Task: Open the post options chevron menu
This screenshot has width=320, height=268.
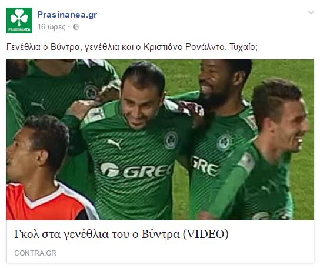Action: coord(311,13)
